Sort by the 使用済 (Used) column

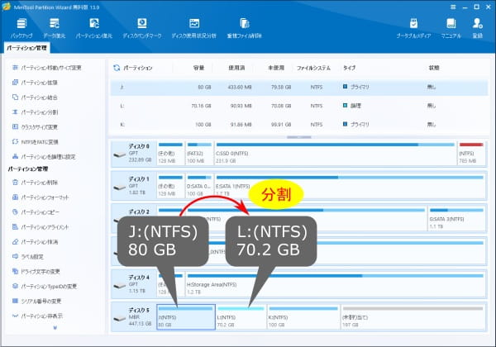click(x=236, y=68)
